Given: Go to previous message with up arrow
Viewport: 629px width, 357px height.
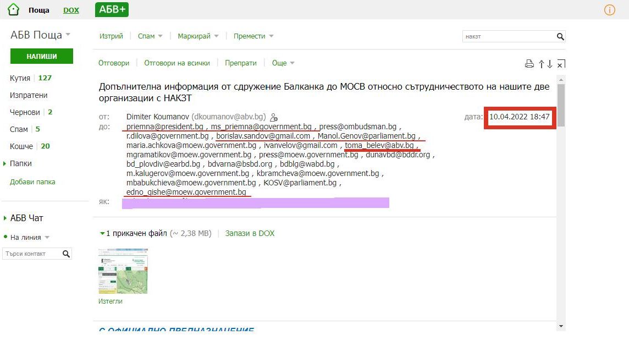Looking at the screenshot, I should pyautogui.click(x=542, y=64).
